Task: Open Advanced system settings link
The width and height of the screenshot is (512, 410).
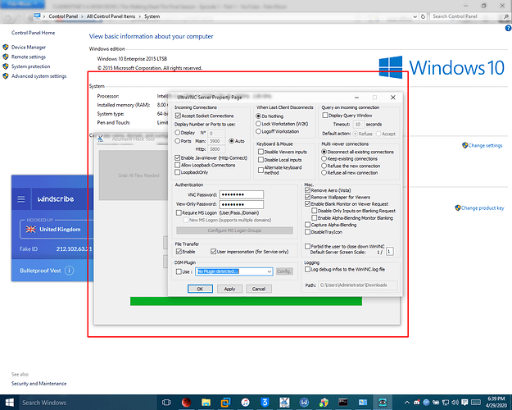Action: pyautogui.click(x=39, y=76)
